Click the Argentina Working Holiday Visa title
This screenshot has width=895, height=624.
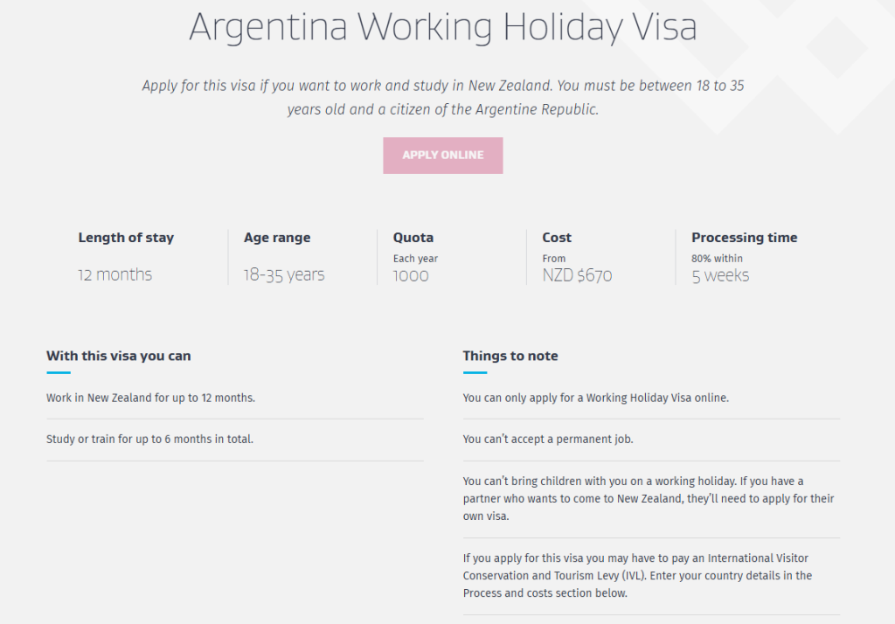point(442,28)
